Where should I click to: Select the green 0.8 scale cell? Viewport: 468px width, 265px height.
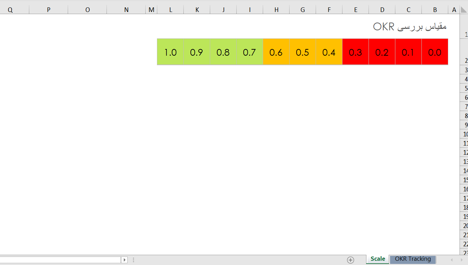click(223, 52)
